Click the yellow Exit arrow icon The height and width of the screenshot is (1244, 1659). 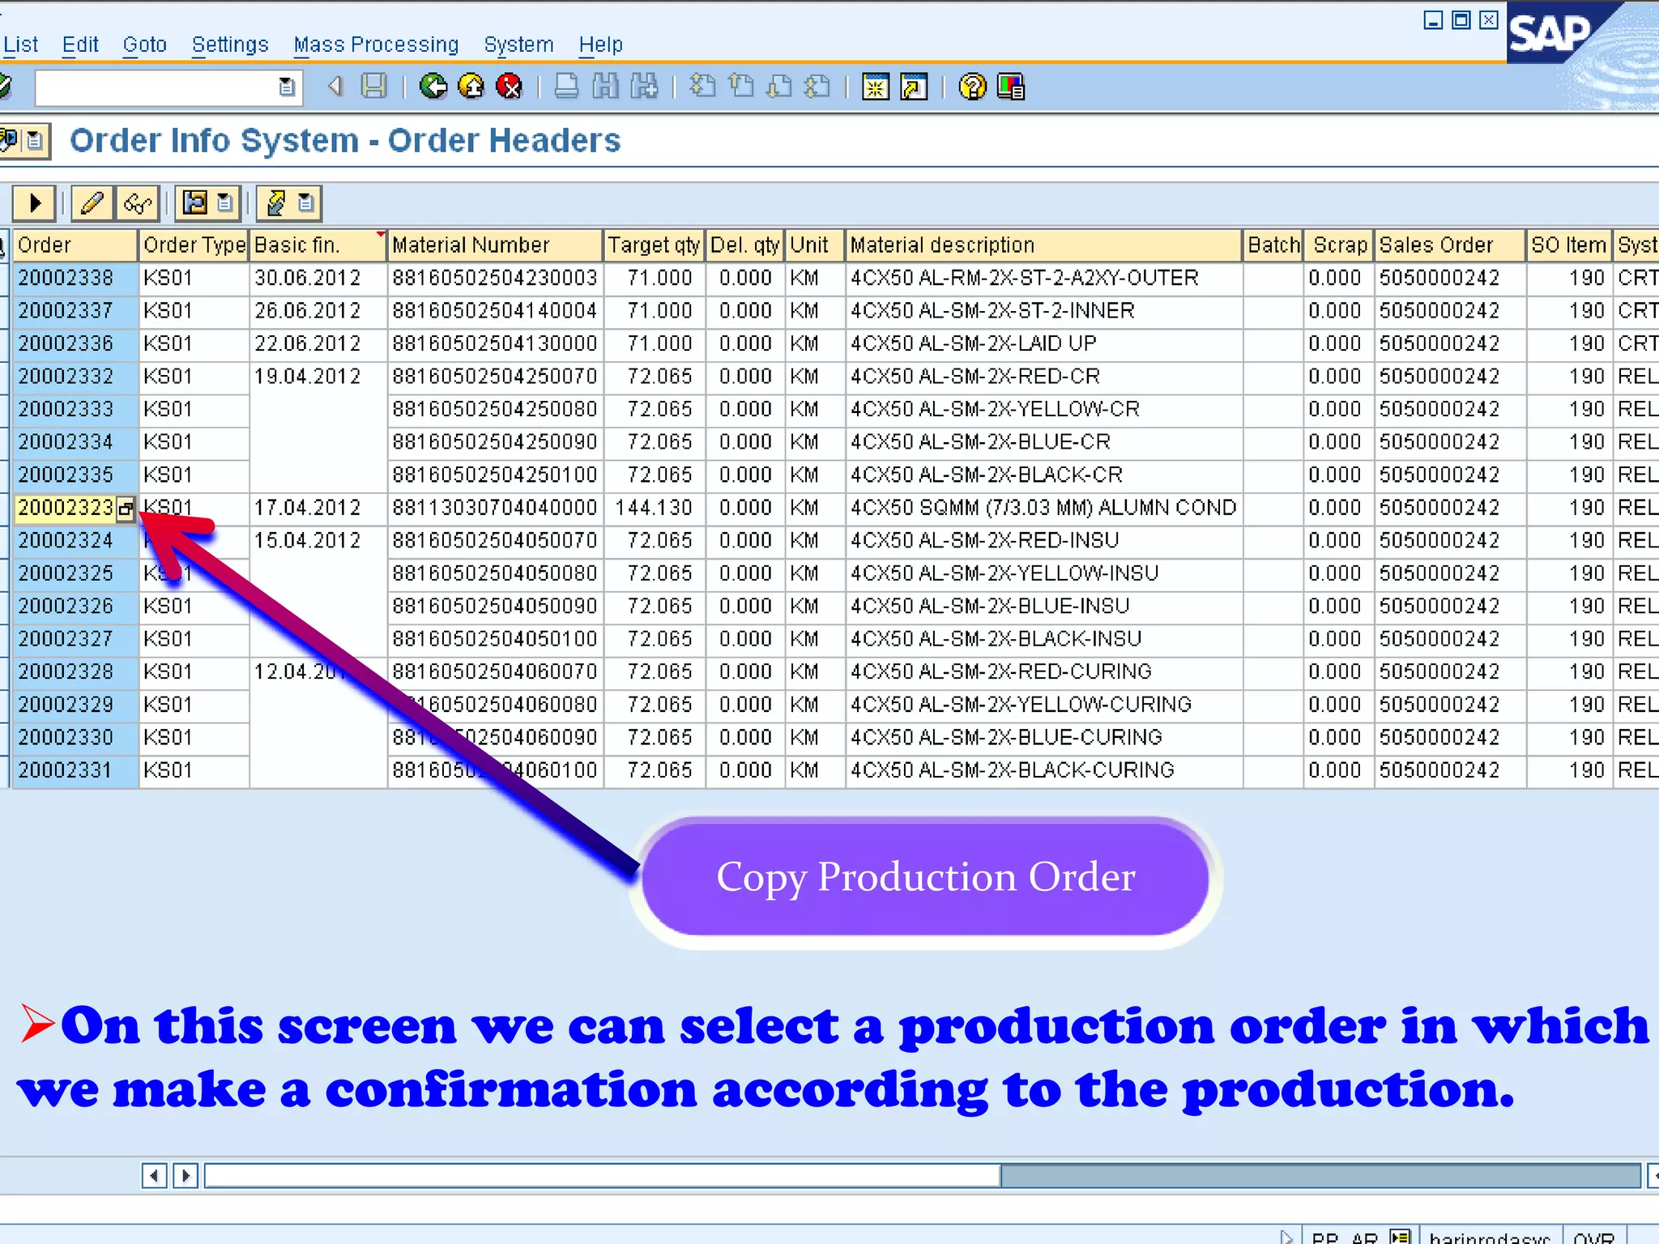point(471,86)
